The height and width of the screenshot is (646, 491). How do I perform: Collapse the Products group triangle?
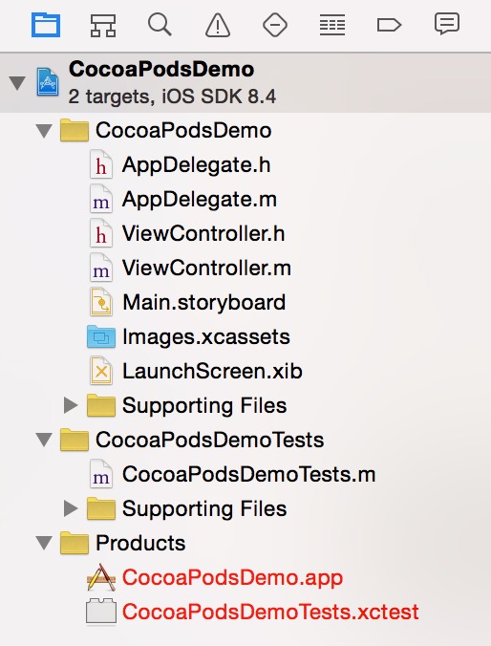(x=44, y=543)
